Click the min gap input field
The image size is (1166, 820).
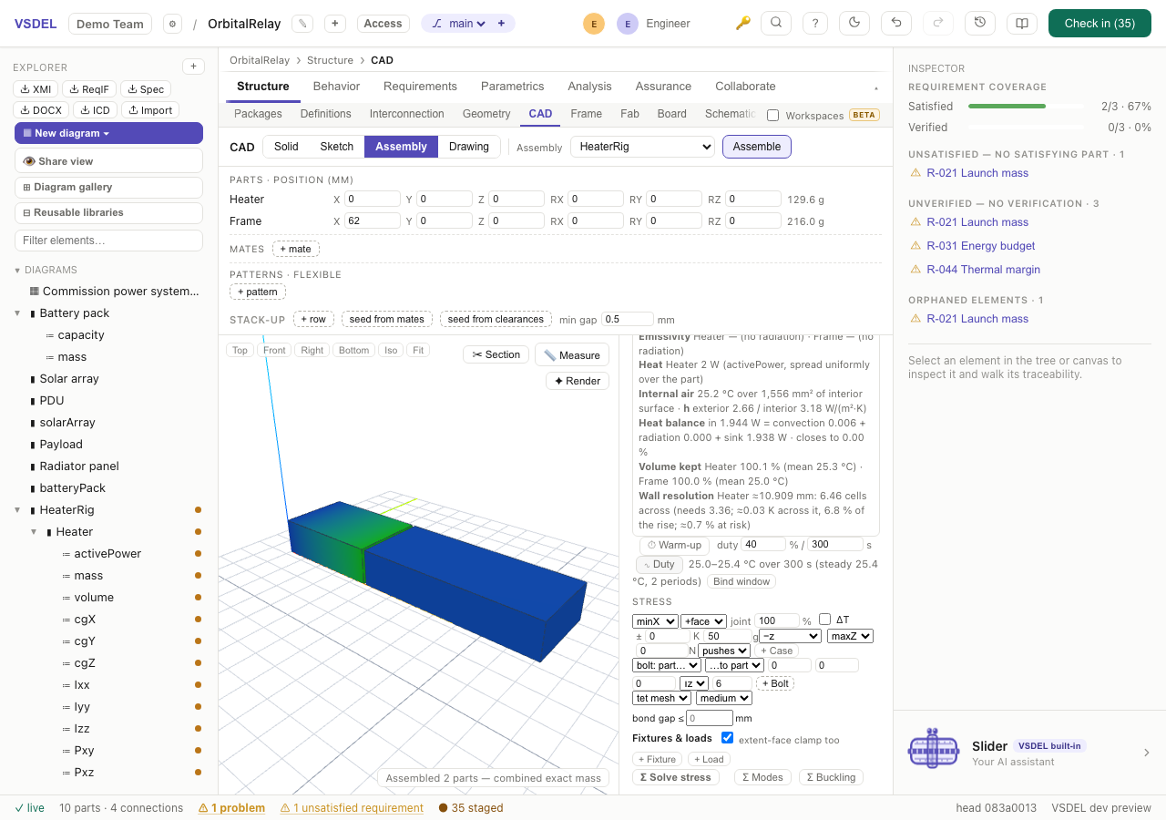(628, 319)
